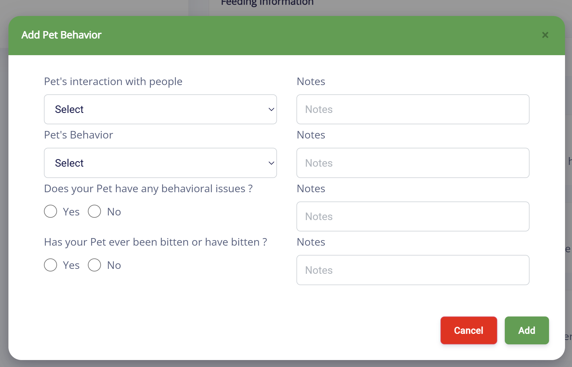Click Pet's interaction with people label
The height and width of the screenshot is (367, 572).
(x=113, y=82)
